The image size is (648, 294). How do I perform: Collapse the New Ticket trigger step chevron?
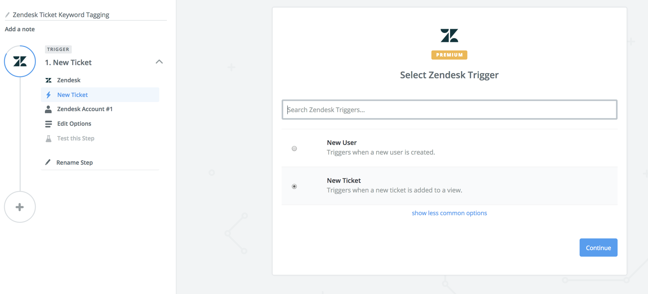click(159, 62)
